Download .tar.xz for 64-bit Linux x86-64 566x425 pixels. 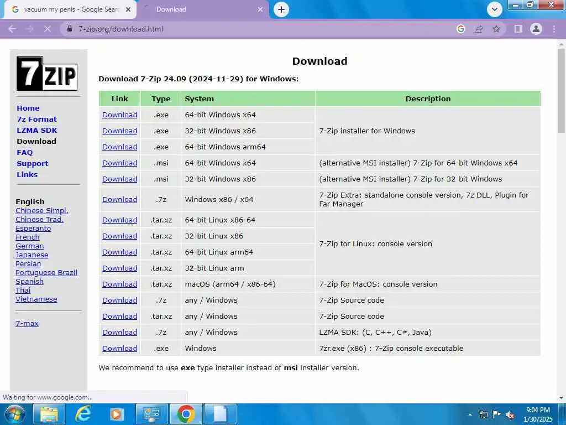tap(119, 220)
